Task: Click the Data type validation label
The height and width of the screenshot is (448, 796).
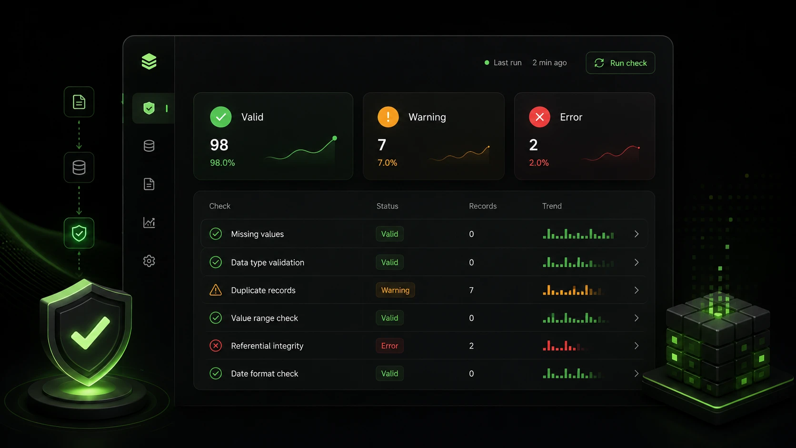Action: click(268, 262)
